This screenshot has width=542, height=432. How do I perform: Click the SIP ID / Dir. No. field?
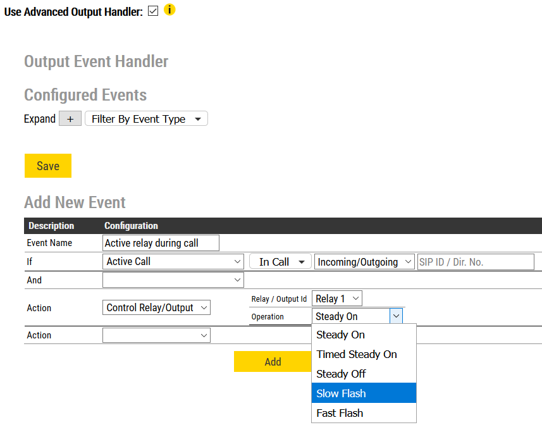[x=476, y=262]
